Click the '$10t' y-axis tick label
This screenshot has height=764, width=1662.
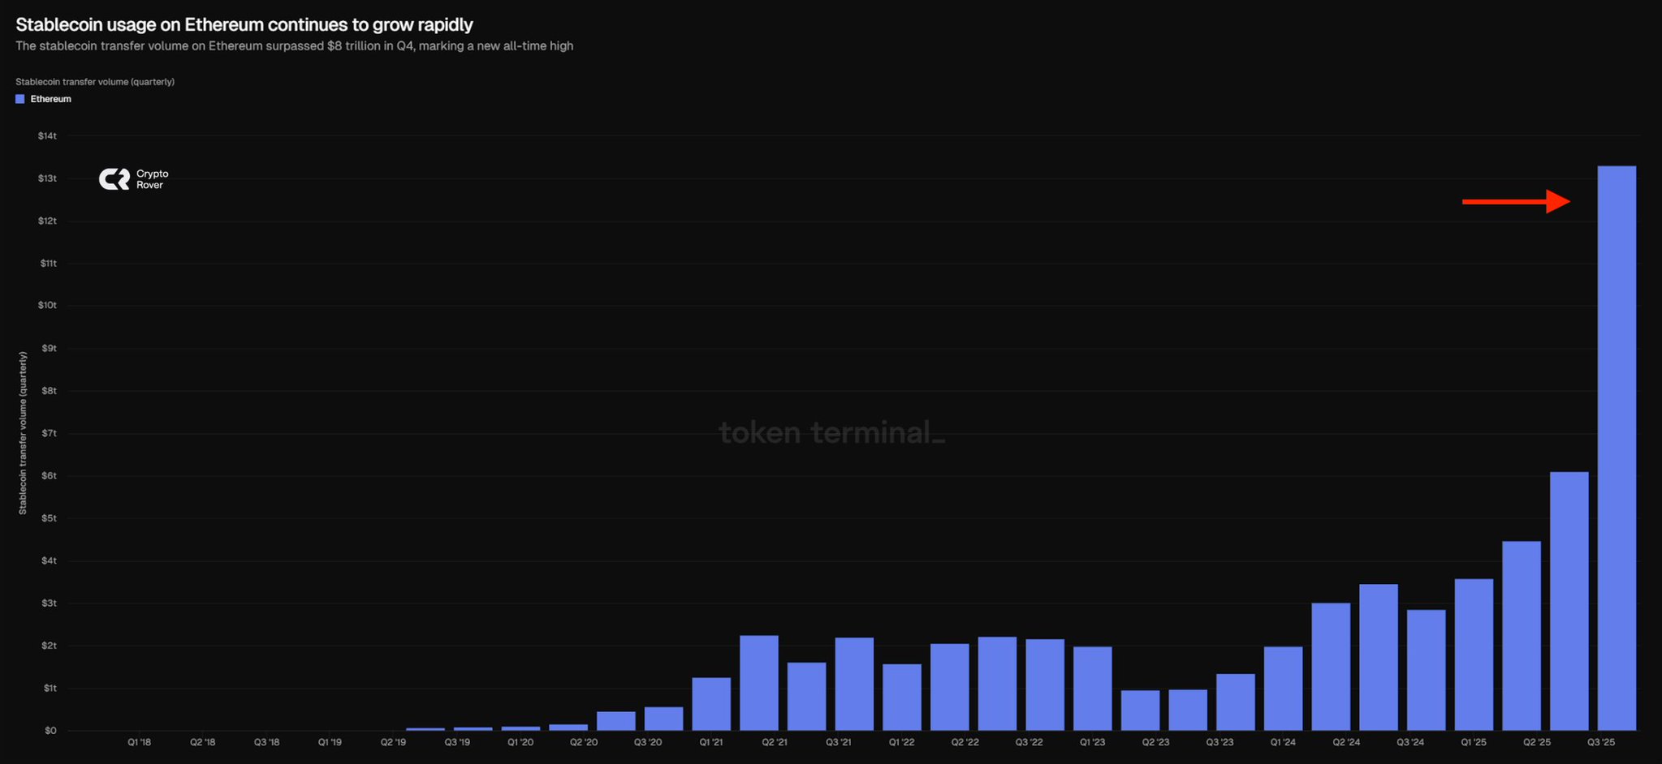point(47,306)
